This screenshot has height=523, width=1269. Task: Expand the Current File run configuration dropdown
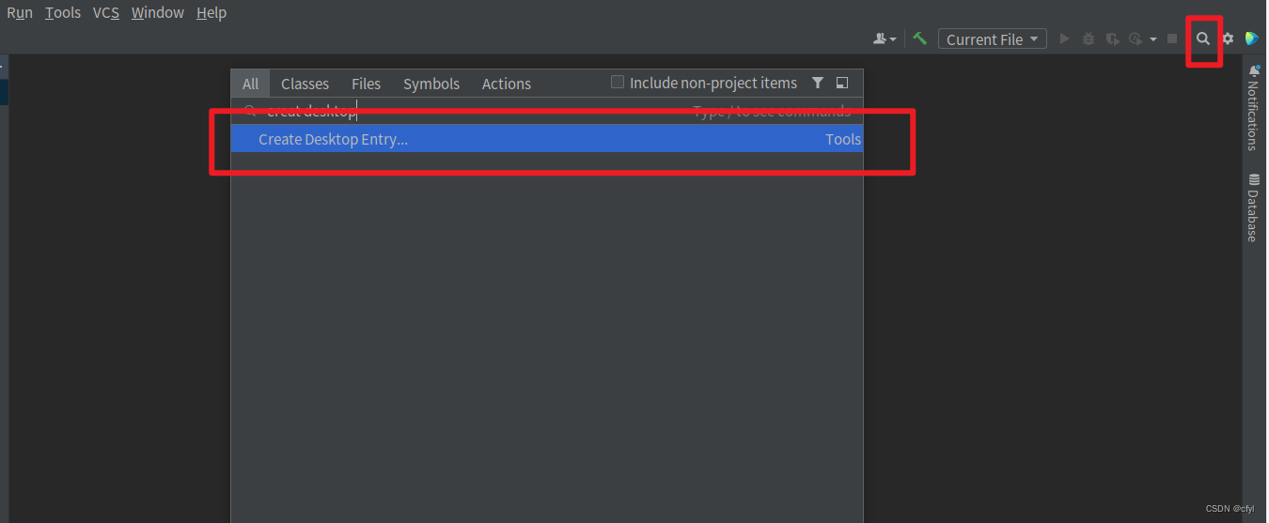[x=992, y=39]
